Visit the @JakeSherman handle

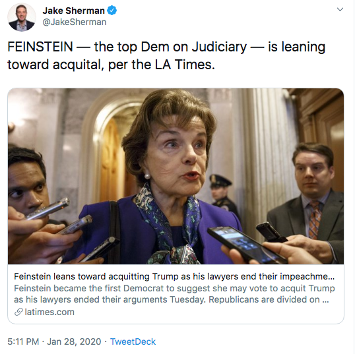pyautogui.click(x=75, y=22)
